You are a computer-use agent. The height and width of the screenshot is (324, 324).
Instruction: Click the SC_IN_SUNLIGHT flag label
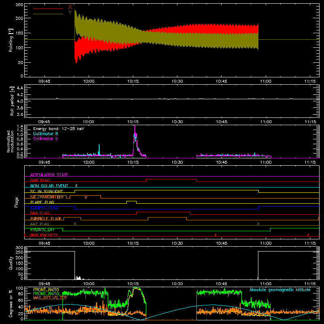[47, 191]
